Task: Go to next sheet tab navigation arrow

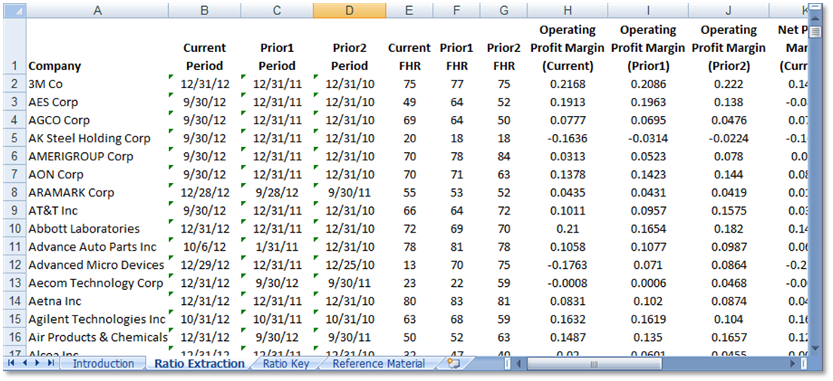Action: click(x=37, y=363)
